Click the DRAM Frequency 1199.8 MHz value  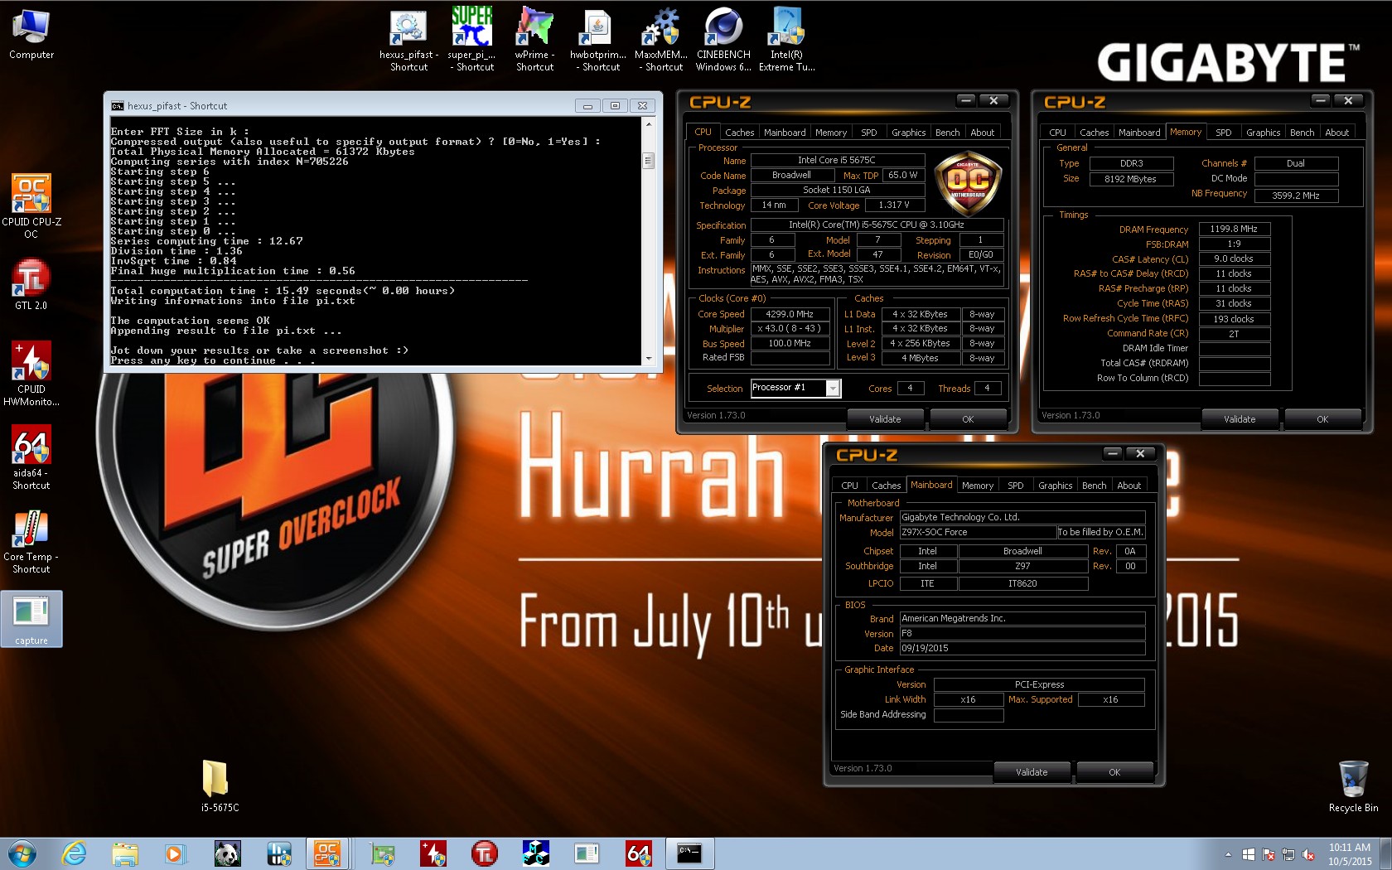pyautogui.click(x=1234, y=230)
